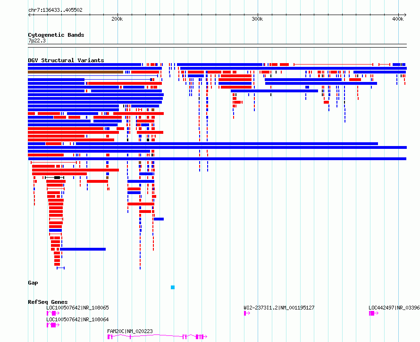
Task: Click the FAM20C|NM_020223 gene label
Action: [130, 331]
